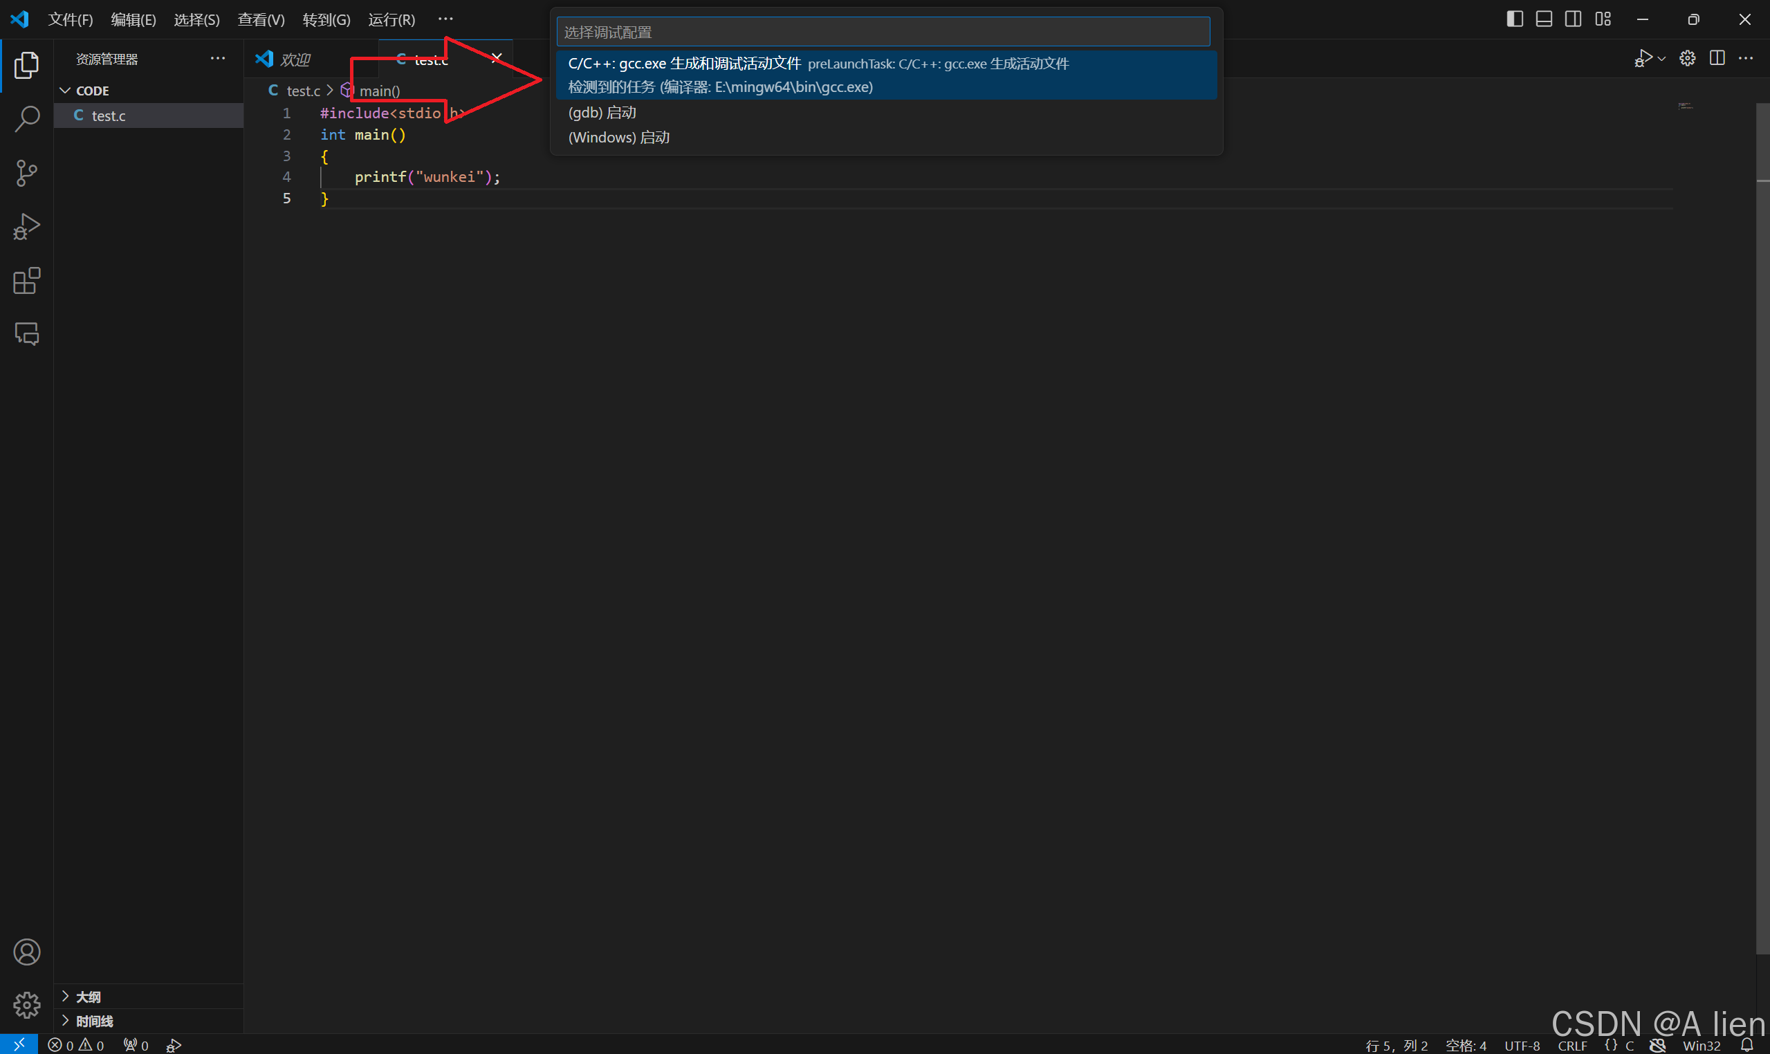Image resolution: width=1770 pixels, height=1054 pixels.
Task: Toggle primary side bar layout button
Action: (1514, 19)
